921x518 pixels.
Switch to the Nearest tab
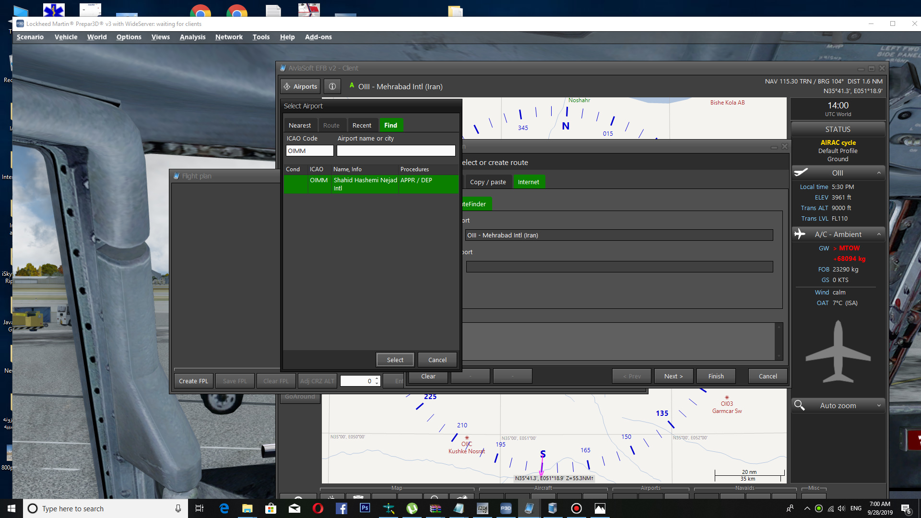tap(300, 125)
